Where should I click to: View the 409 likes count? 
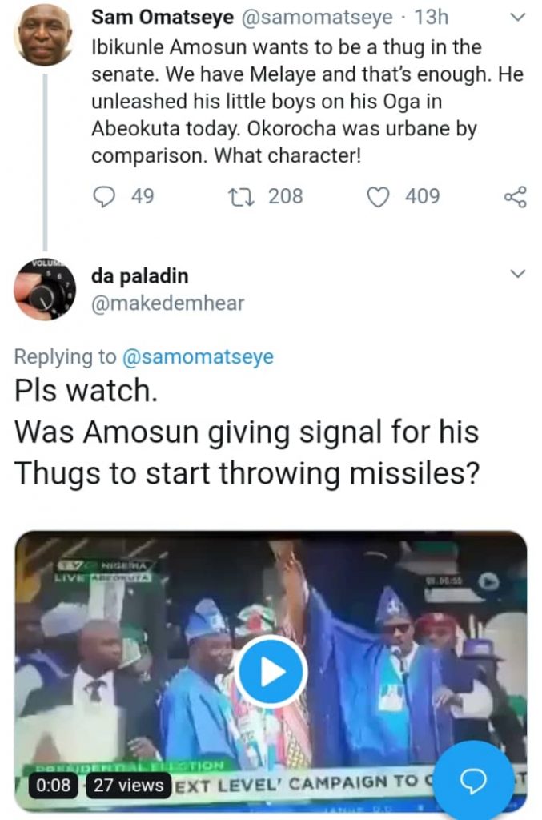tap(422, 196)
